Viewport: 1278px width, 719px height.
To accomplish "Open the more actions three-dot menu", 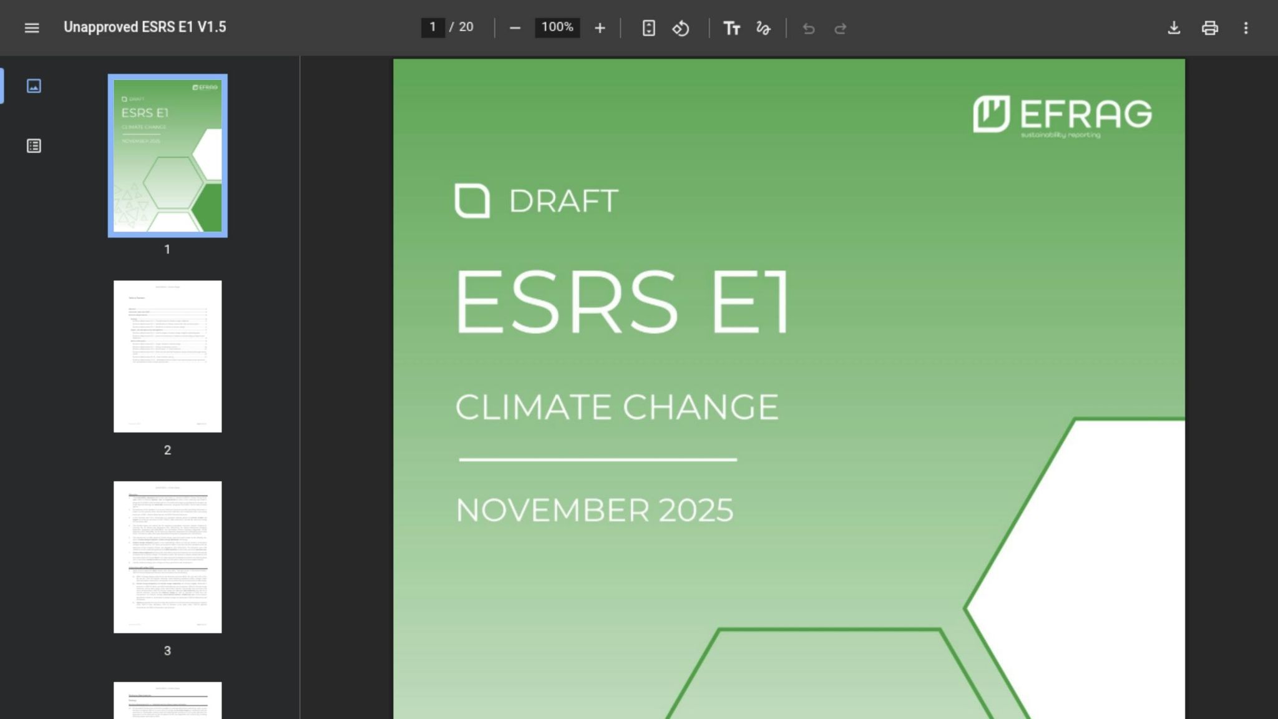I will tap(1246, 28).
